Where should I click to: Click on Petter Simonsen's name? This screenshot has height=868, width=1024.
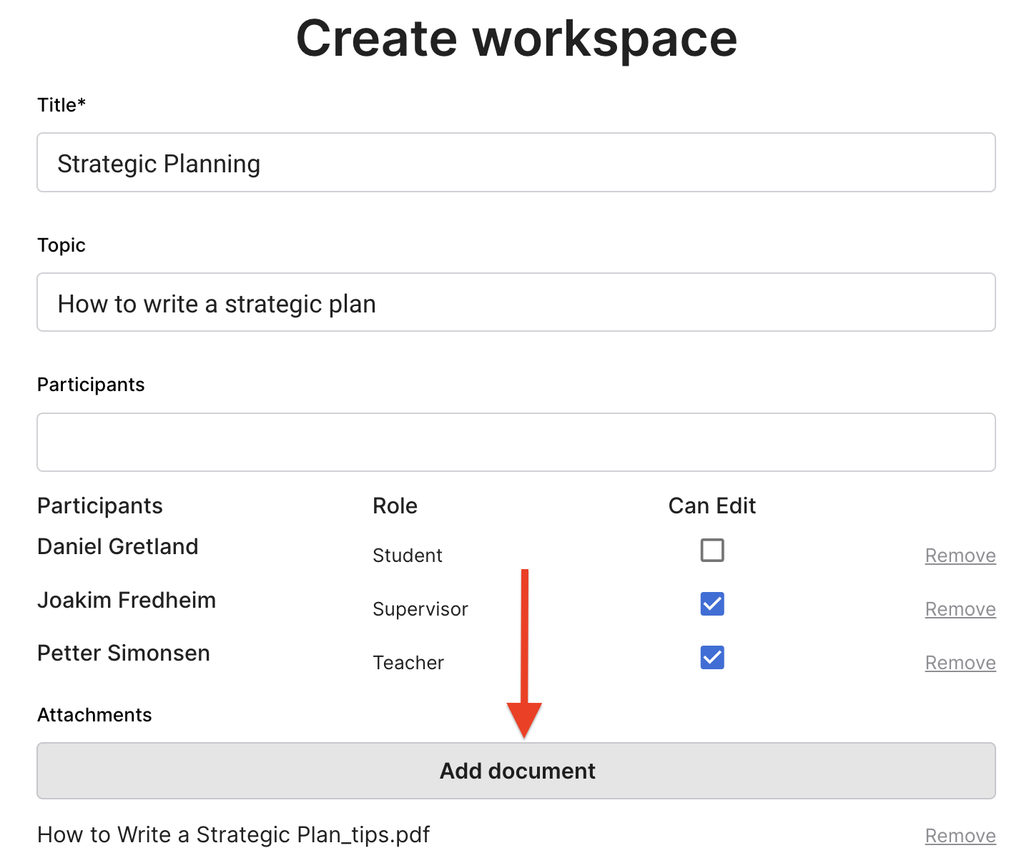[x=124, y=654]
